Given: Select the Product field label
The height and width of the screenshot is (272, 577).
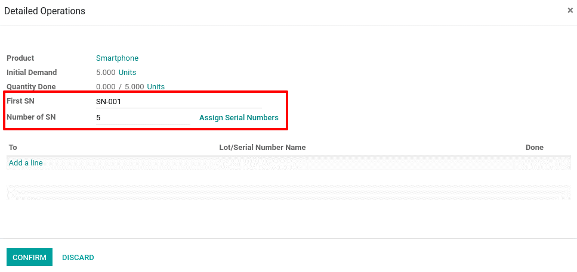Looking at the screenshot, I should tap(20, 58).
